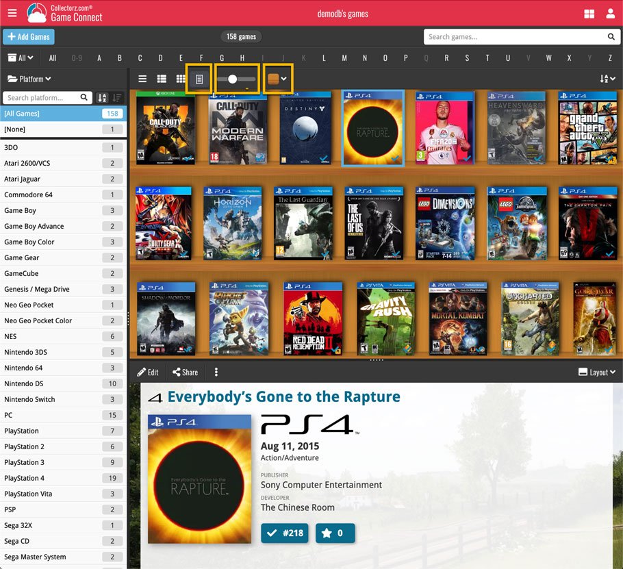Sort platform list alphabetically

coord(102,98)
